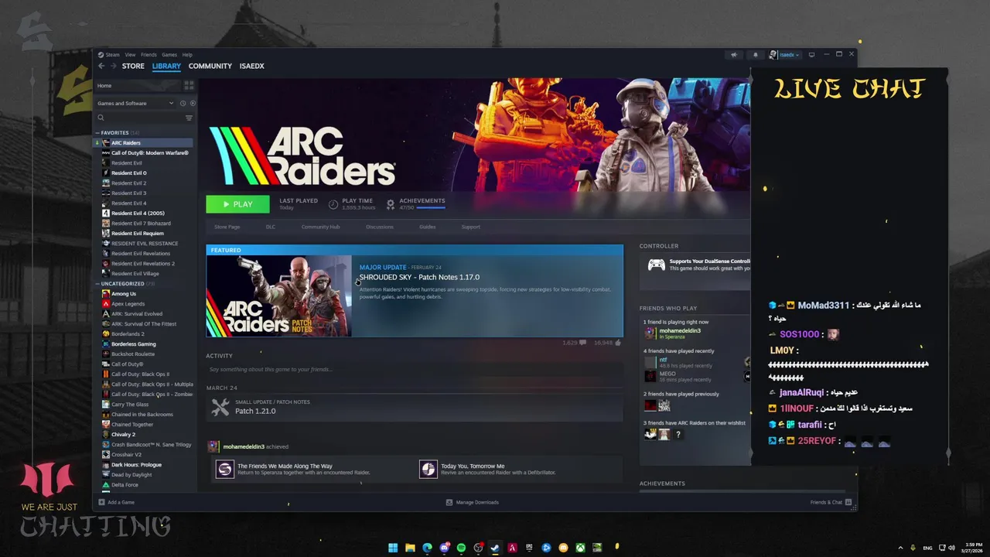Open the library advanced filter icon
Image resolution: width=990 pixels, height=557 pixels.
[x=189, y=118]
